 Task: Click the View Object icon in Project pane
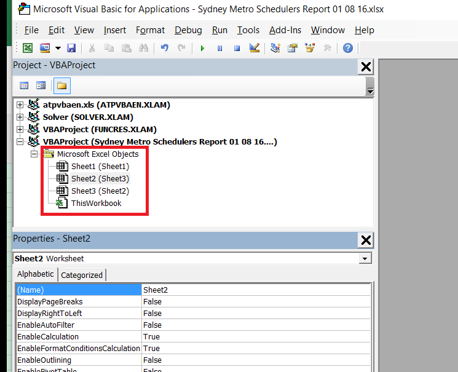[41, 85]
